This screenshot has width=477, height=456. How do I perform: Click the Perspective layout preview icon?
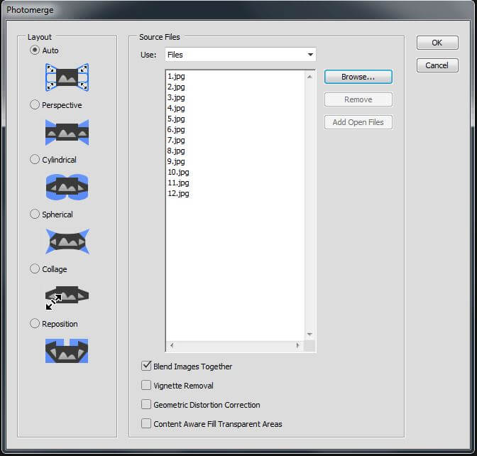67,132
